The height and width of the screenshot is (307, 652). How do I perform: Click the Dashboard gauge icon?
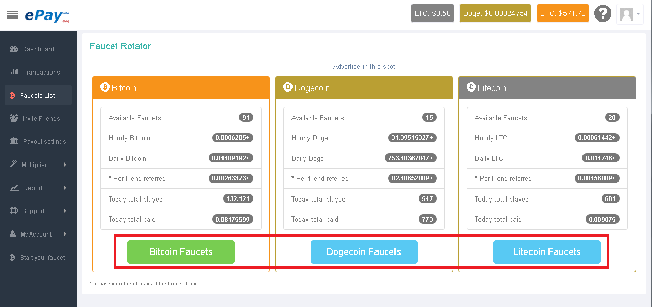point(14,49)
